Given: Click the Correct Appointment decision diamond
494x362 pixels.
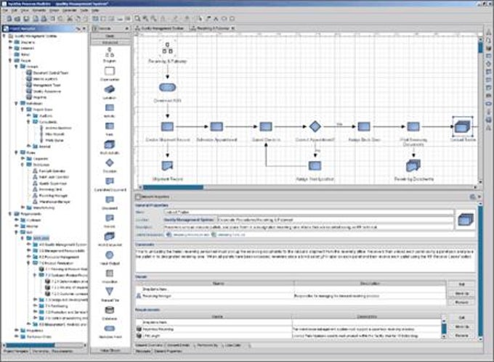Looking at the screenshot, I should click(315, 126).
